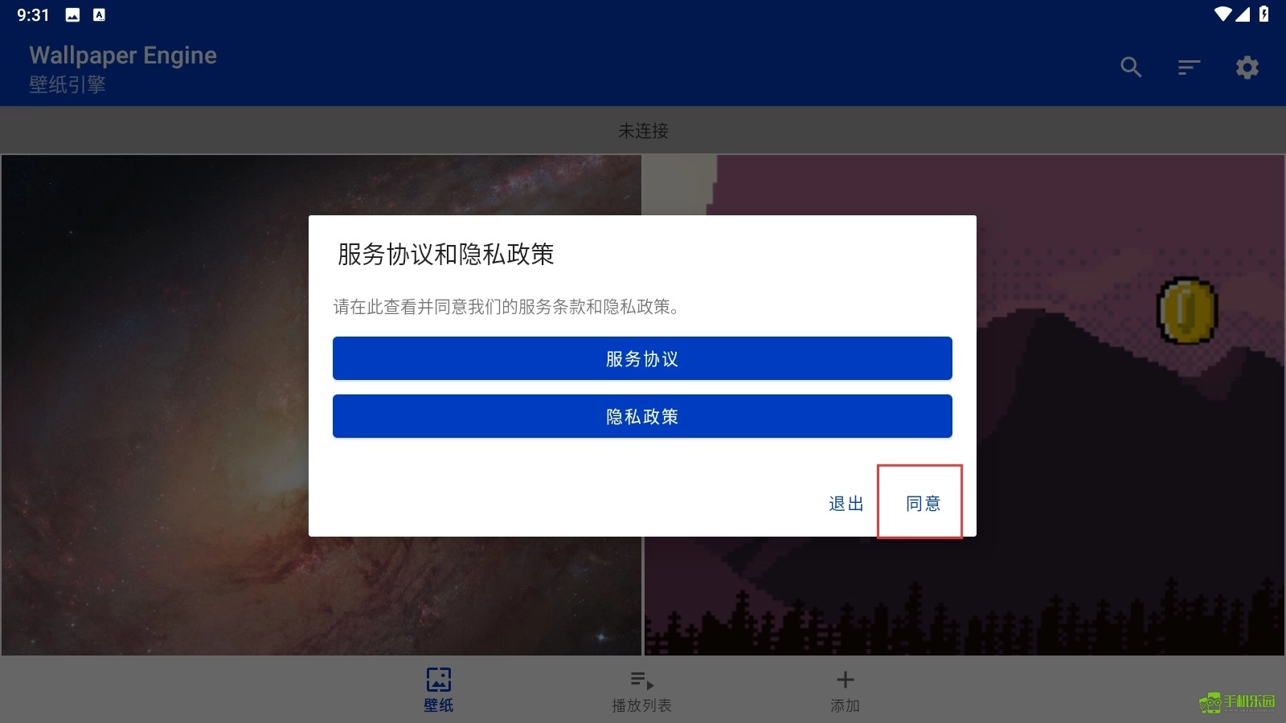Open the settings gear icon

[x=1247, y=67]
